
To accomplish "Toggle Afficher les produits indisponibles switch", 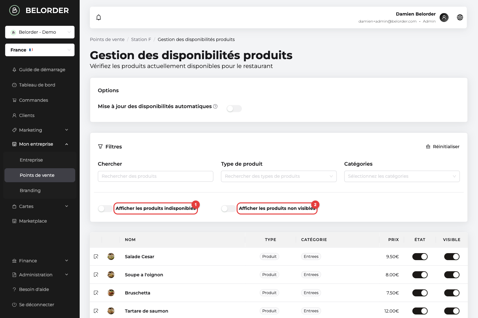I will tap(105, 209).
